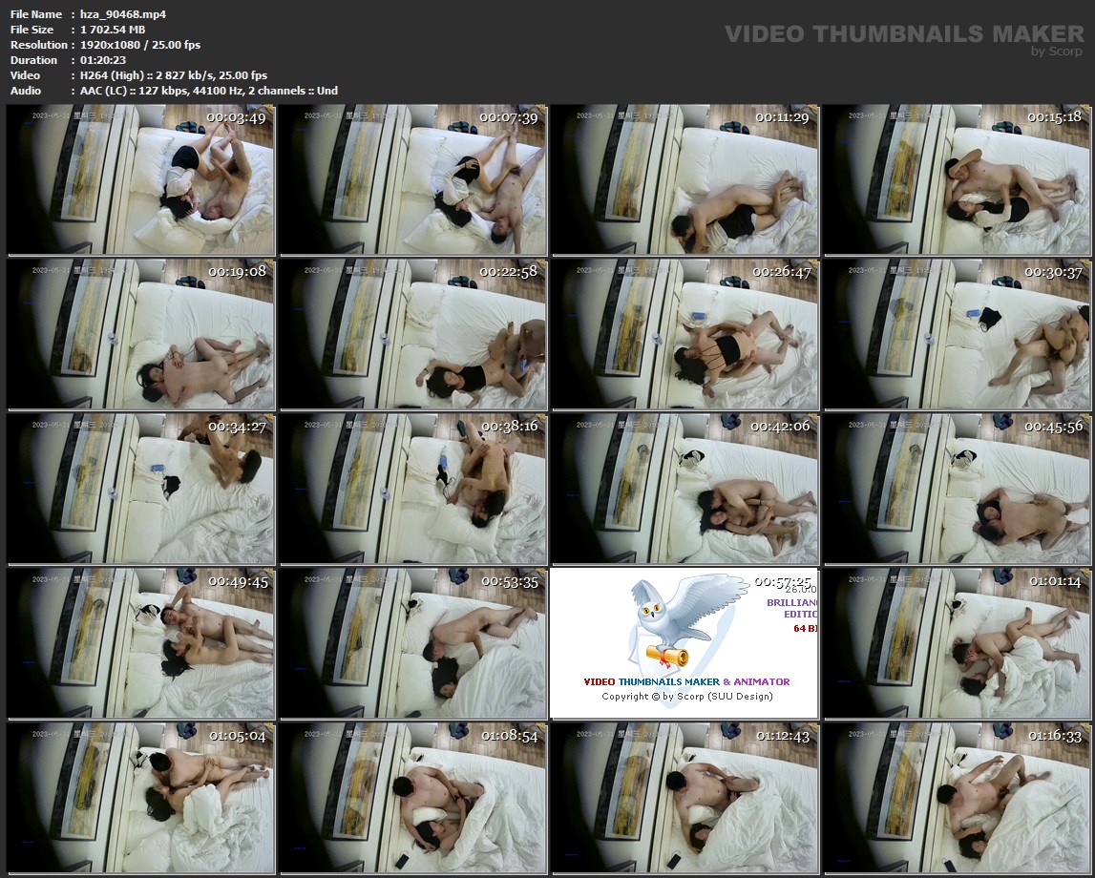
Task: Click the video codec line H264 (High)
Action: (174, 75)
